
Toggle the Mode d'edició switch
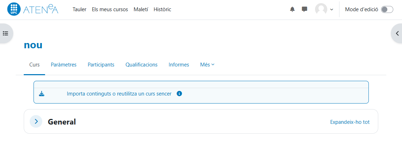[x=387, y=9]
